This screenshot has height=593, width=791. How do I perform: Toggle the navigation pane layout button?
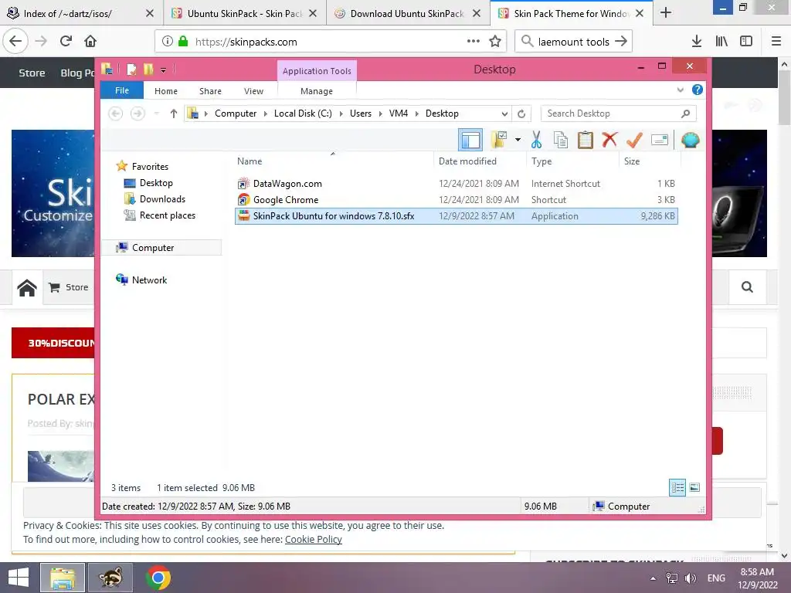tap(470, 141)
